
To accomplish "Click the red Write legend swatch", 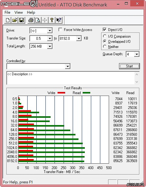I will tap(61, 93).
